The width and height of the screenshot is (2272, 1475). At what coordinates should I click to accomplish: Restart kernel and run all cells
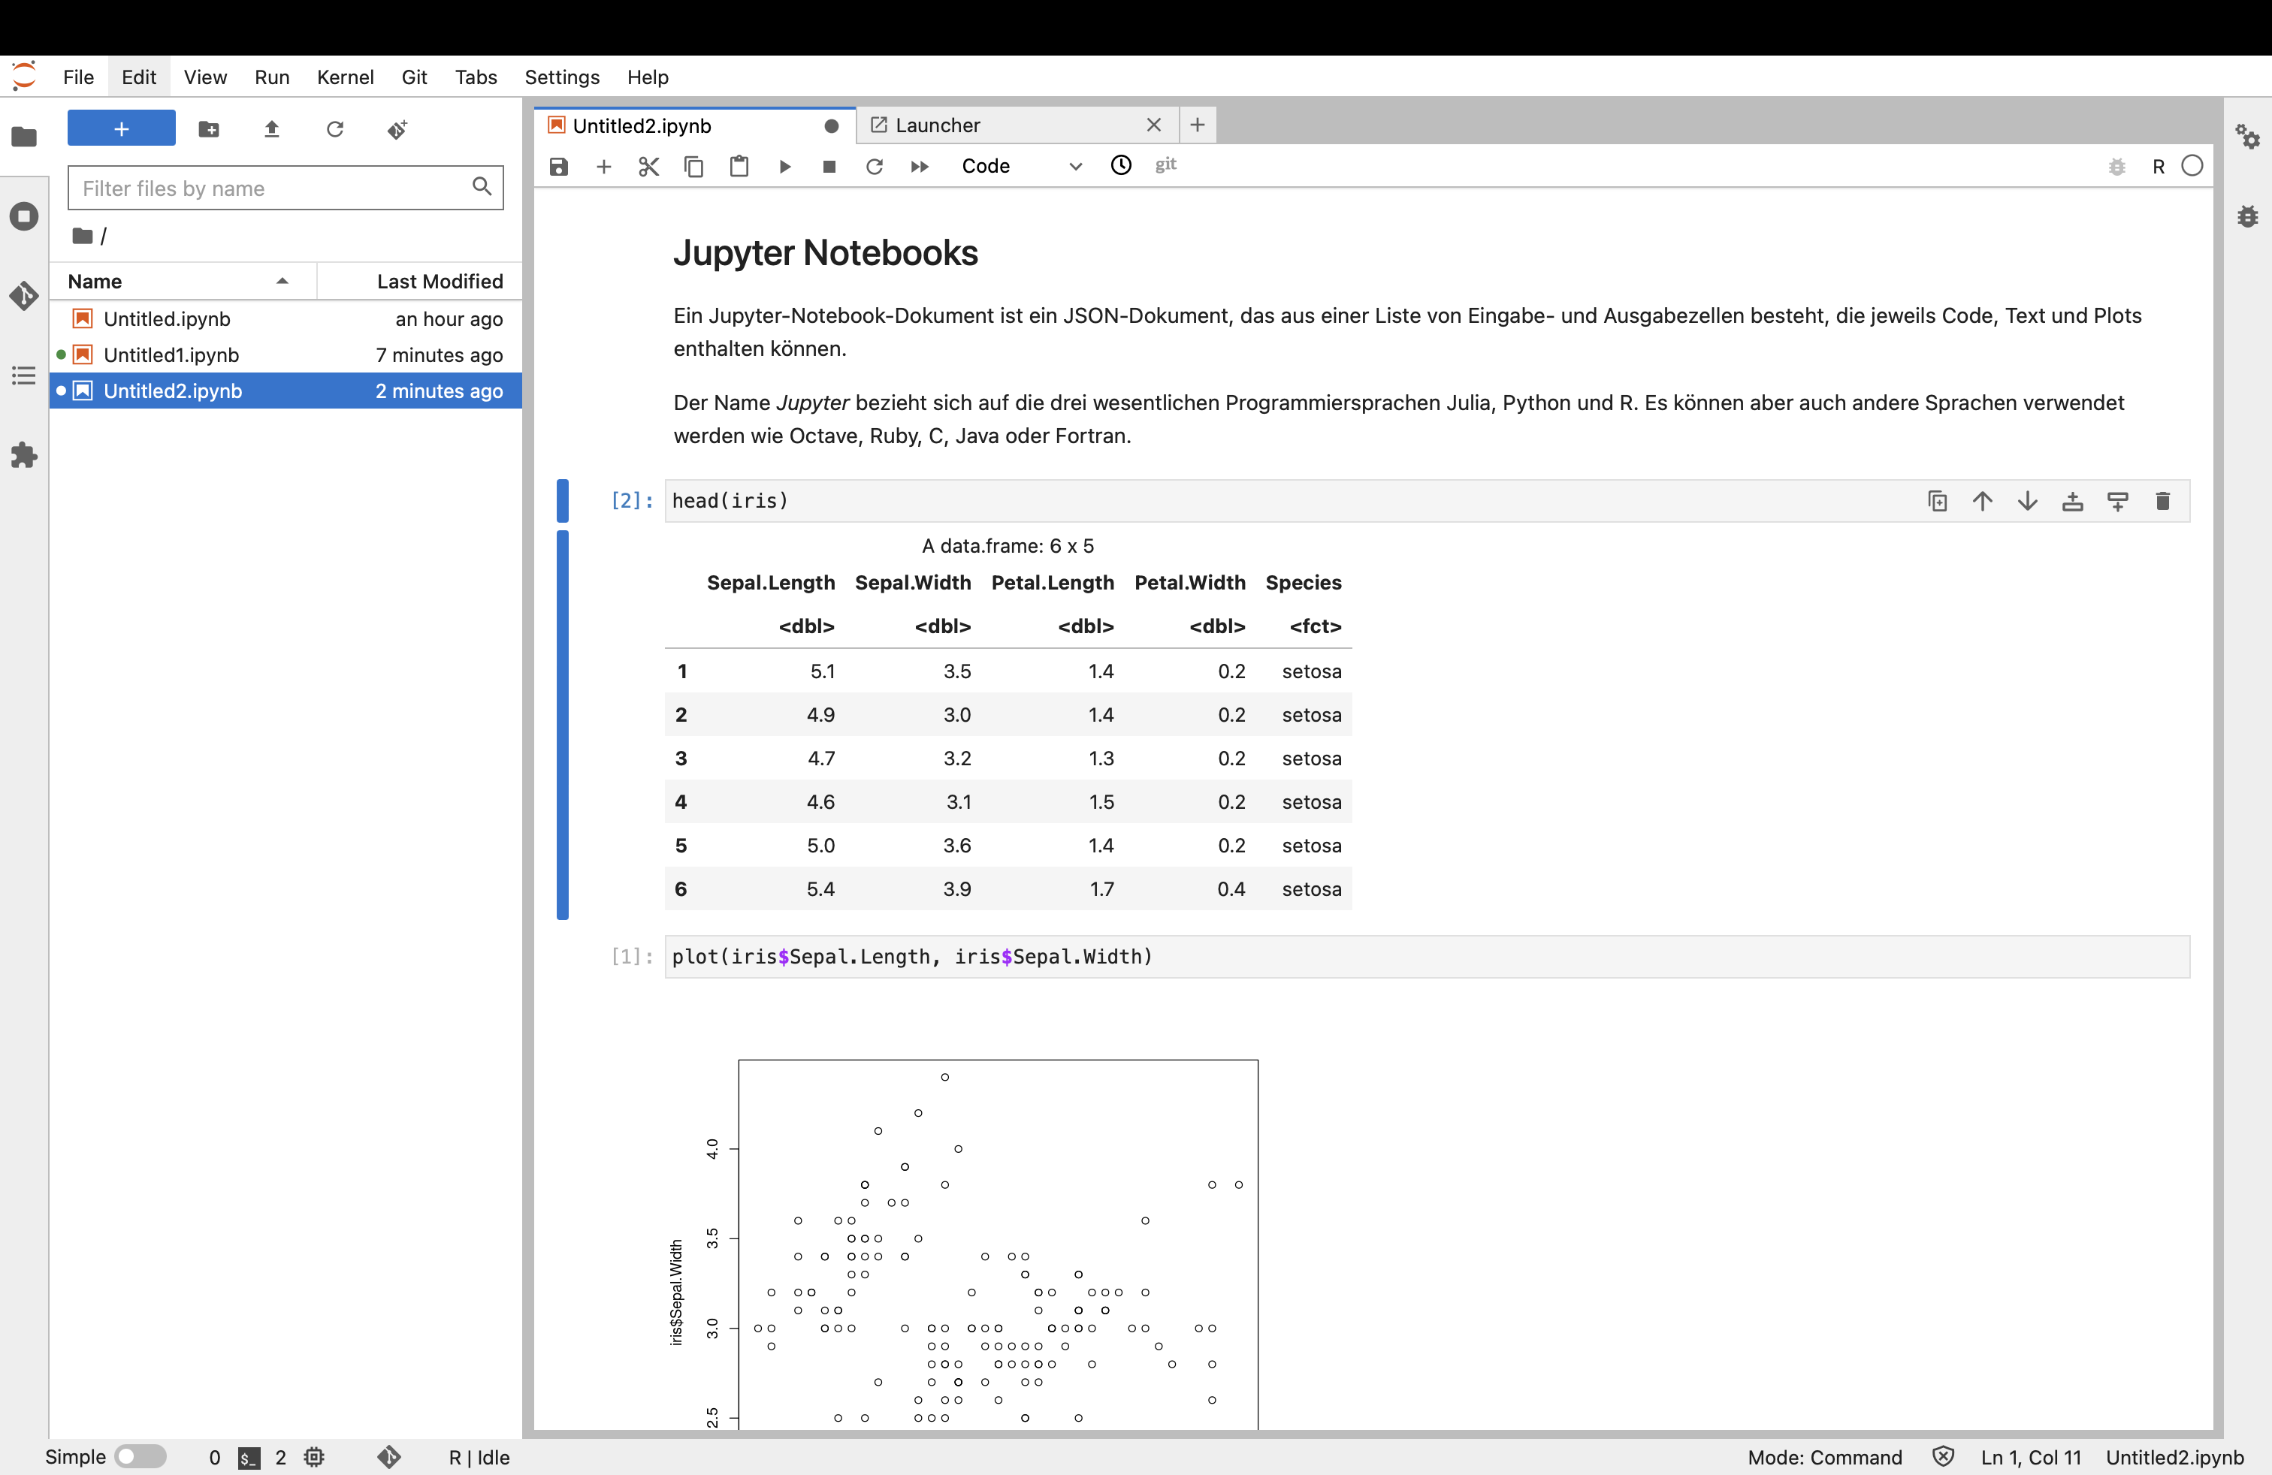click(x=918, y=166)
